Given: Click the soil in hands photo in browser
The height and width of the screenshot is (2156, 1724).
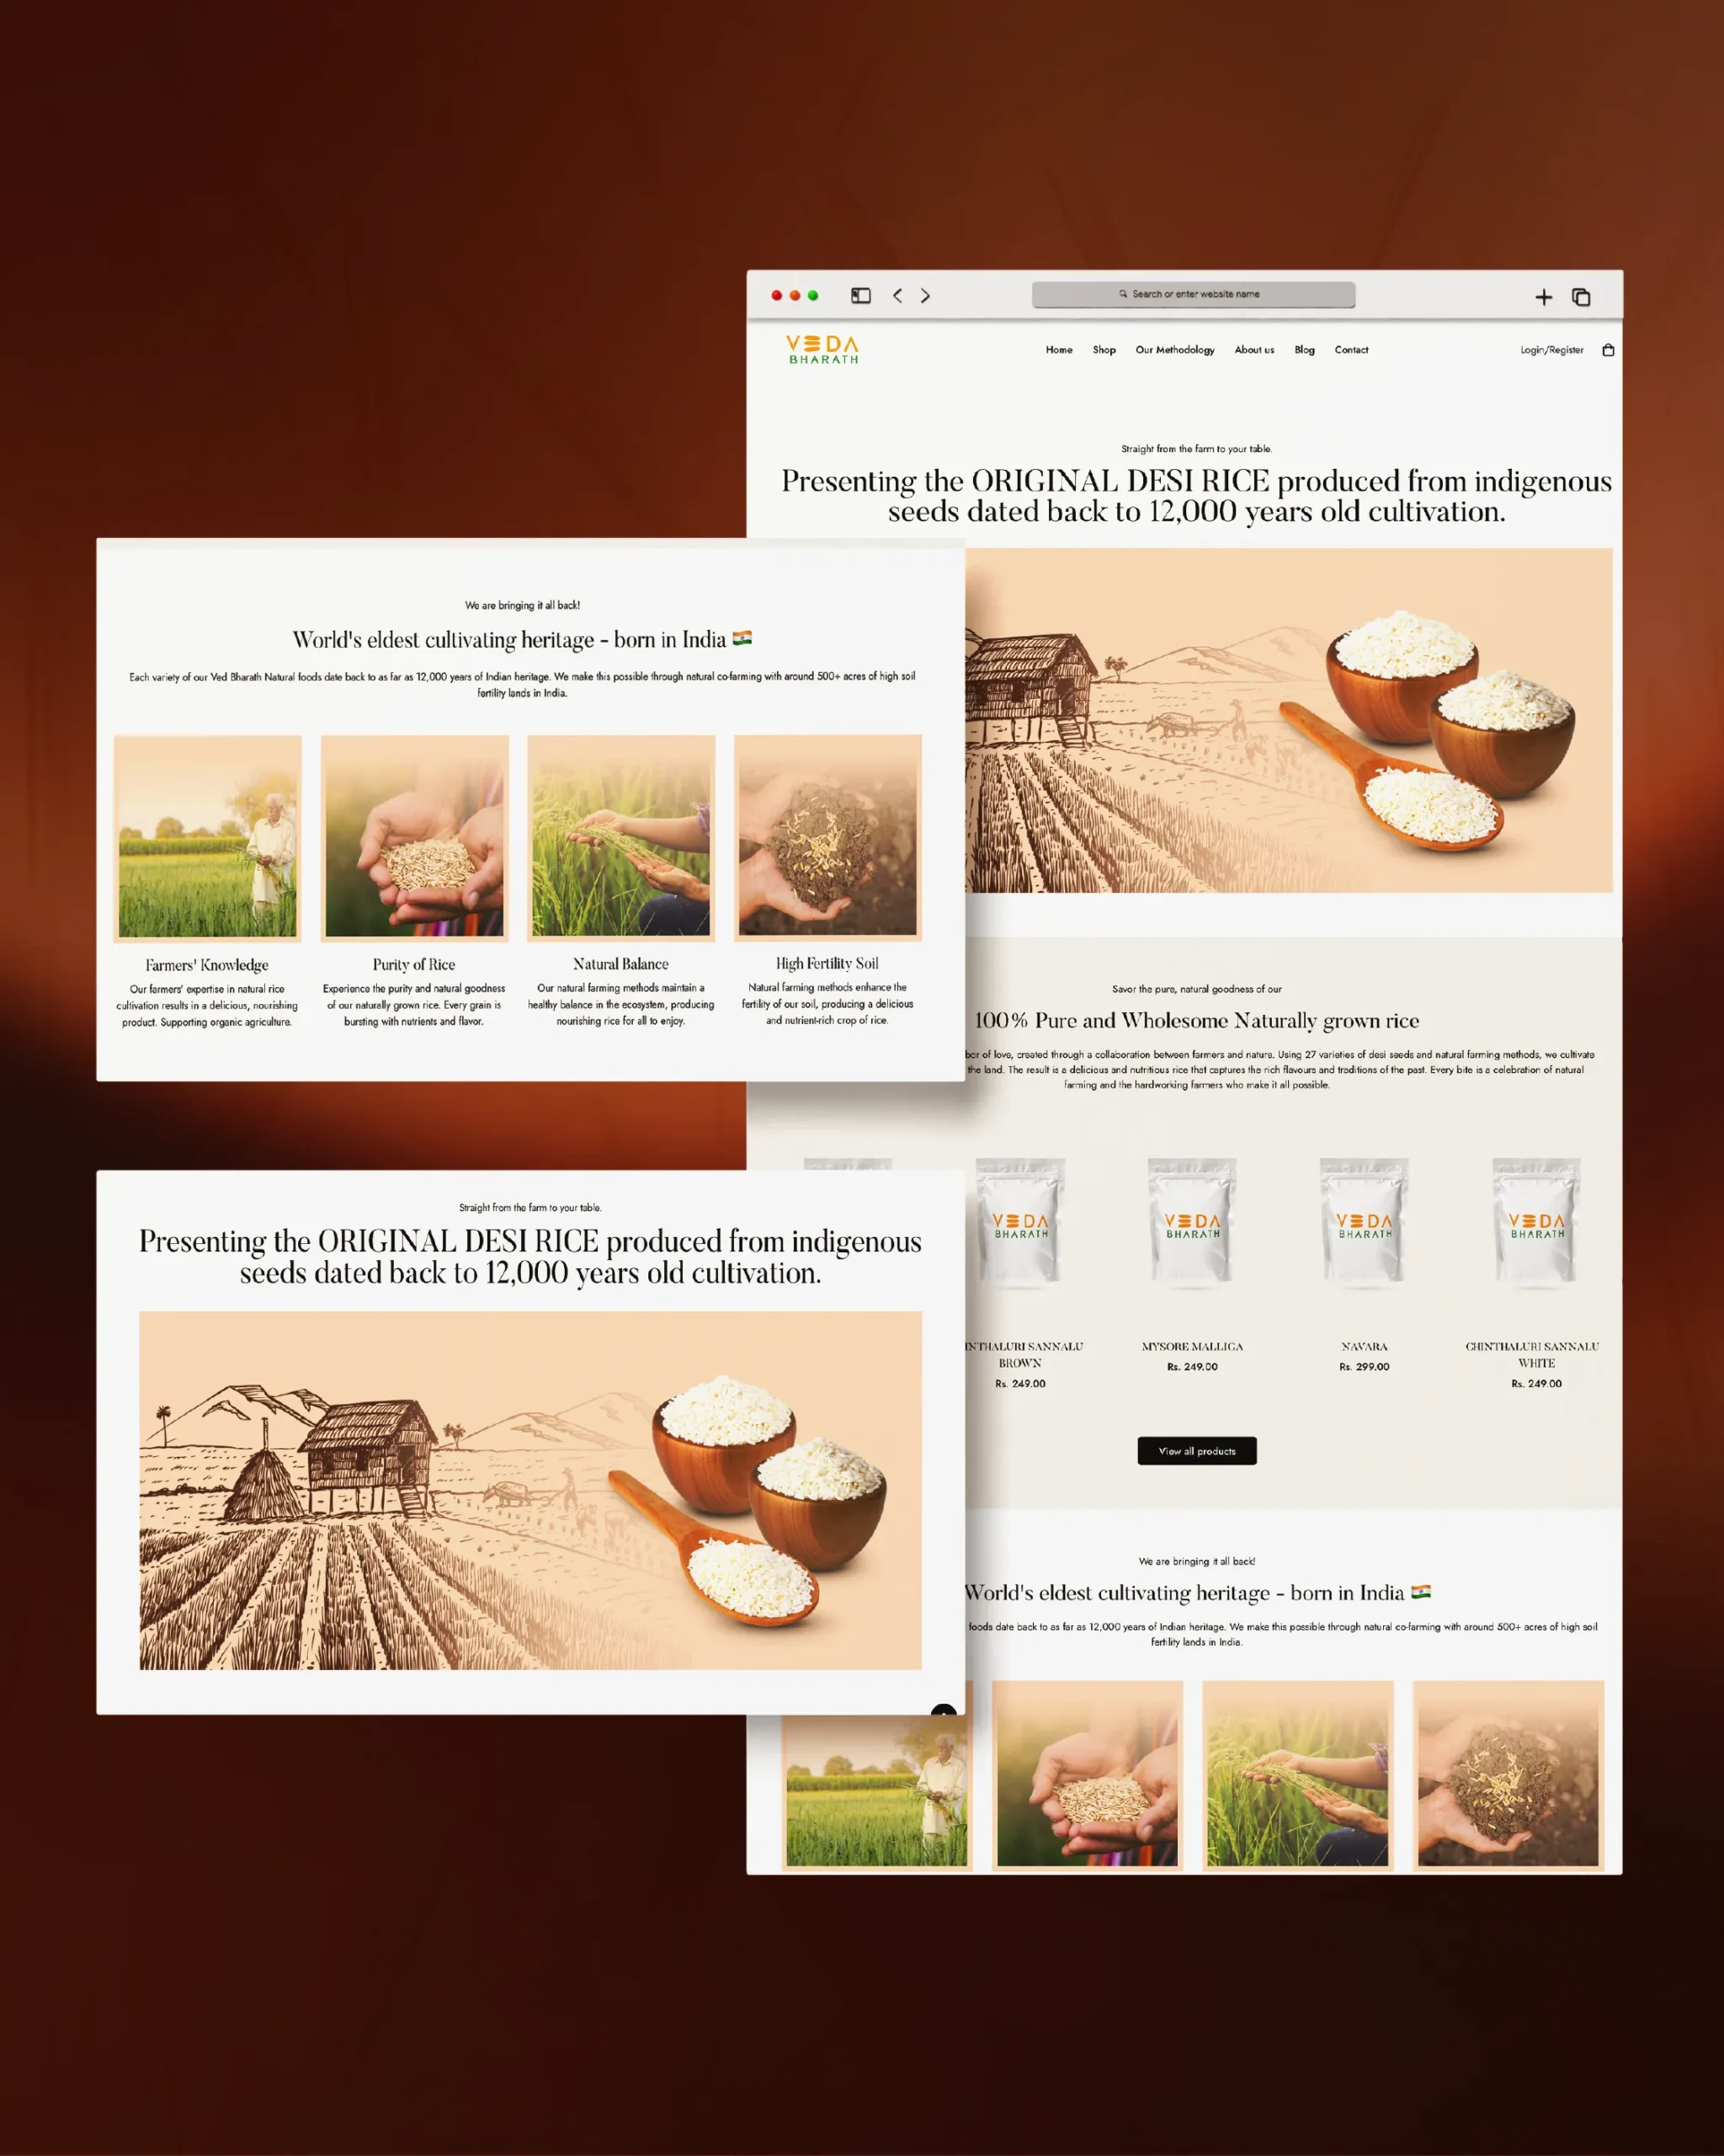Looking at the screenshot, I should [1508, 1775].
